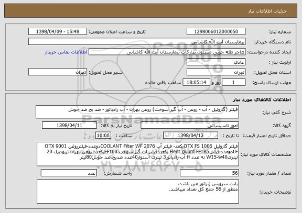
Task: Click the need number field 1298006012000050
Action: [x=216, y=31]
